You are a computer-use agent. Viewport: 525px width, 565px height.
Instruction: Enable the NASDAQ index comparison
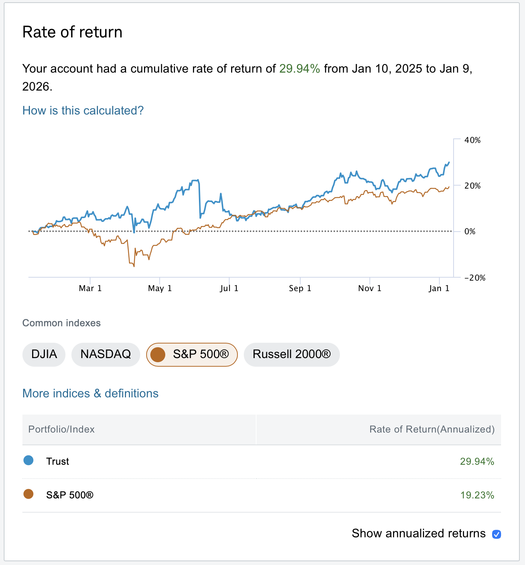point(106,354)
